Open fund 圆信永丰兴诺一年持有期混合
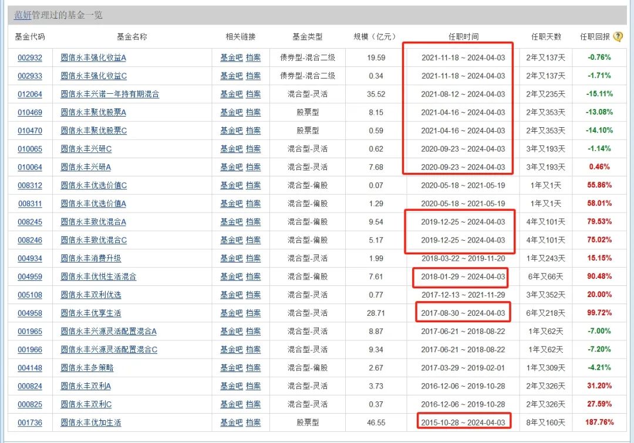 pos(110,94)
